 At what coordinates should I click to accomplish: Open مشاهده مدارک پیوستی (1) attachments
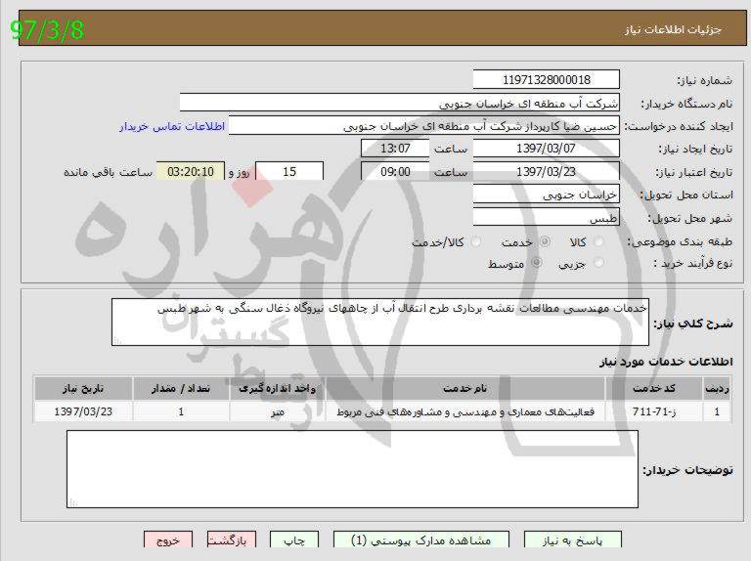(421, 540)
